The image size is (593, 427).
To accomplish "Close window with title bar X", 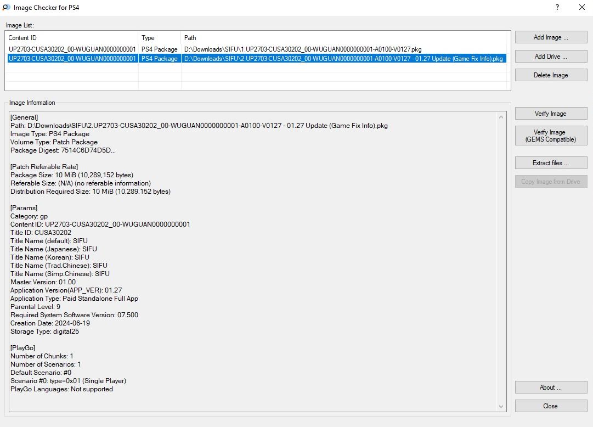I will tap(582, 7).
